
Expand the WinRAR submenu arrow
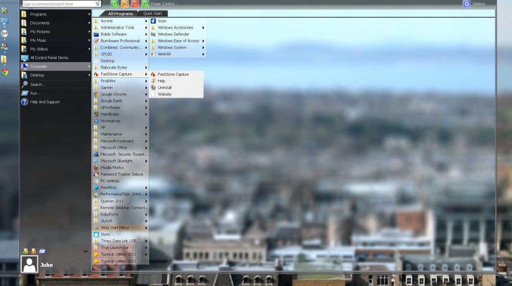tap(203, 54)
